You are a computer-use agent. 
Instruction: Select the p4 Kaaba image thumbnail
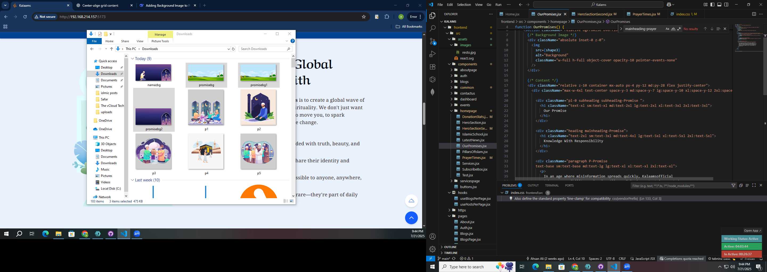pyautogui.click(x=206, y=151)
